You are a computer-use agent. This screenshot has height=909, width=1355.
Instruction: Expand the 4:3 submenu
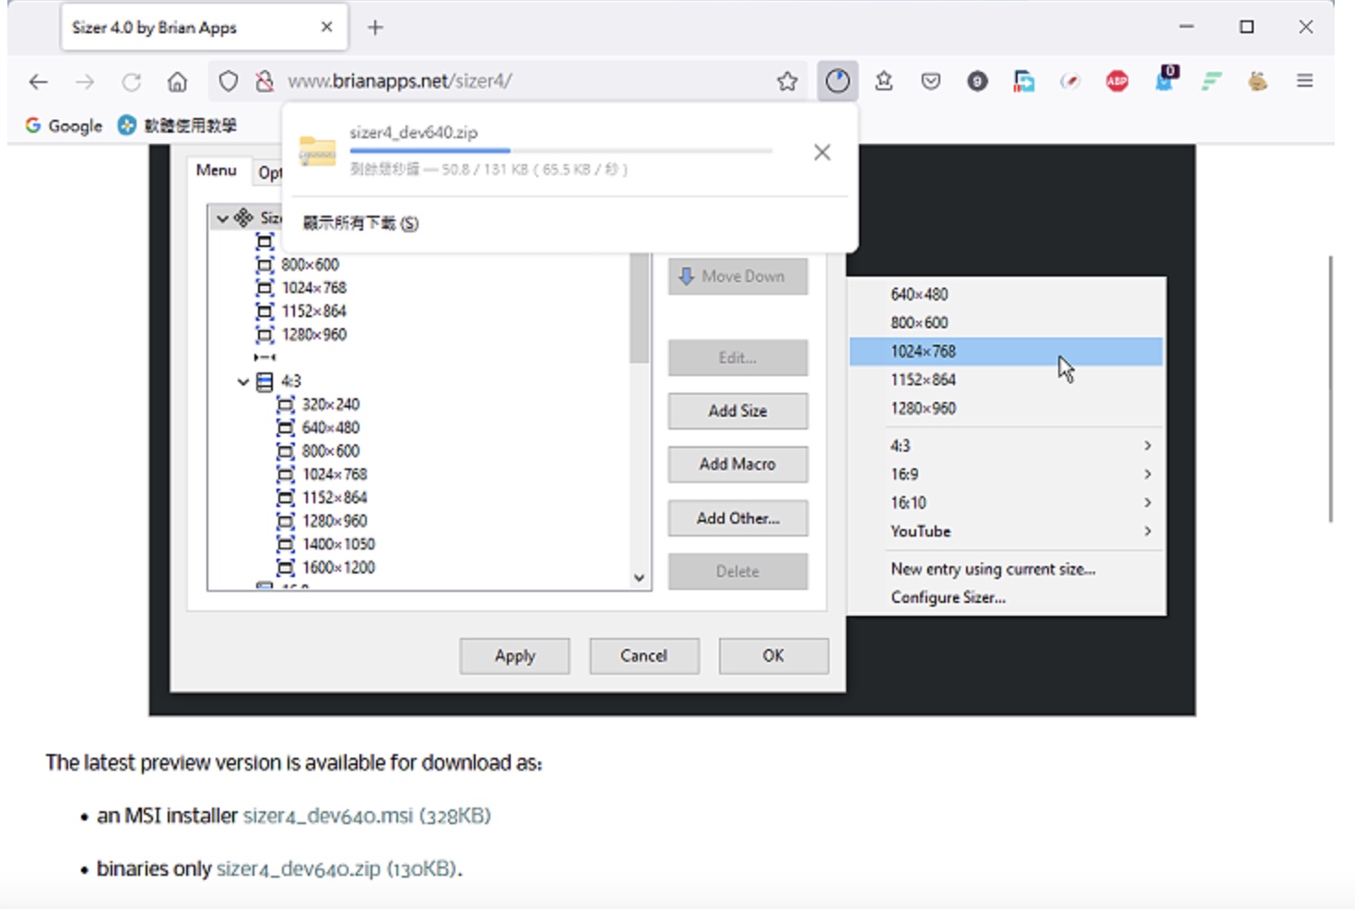[x=1007, y=446]
